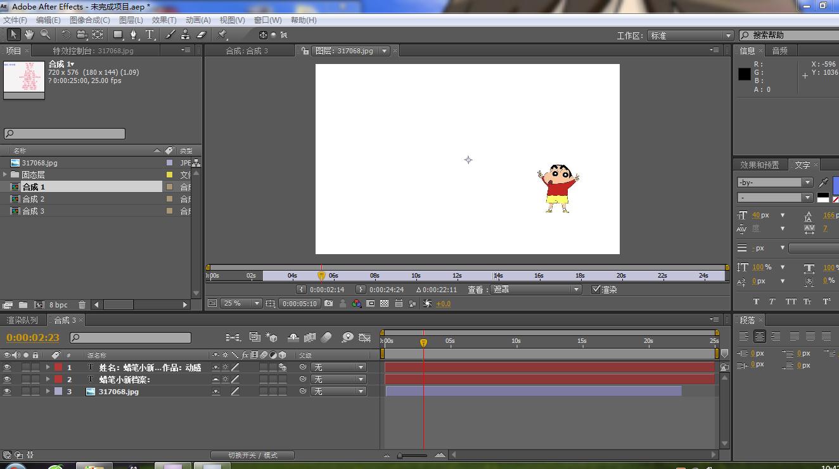Click the region of interest icon
The image size is (839, 469).
pos(371,304)
